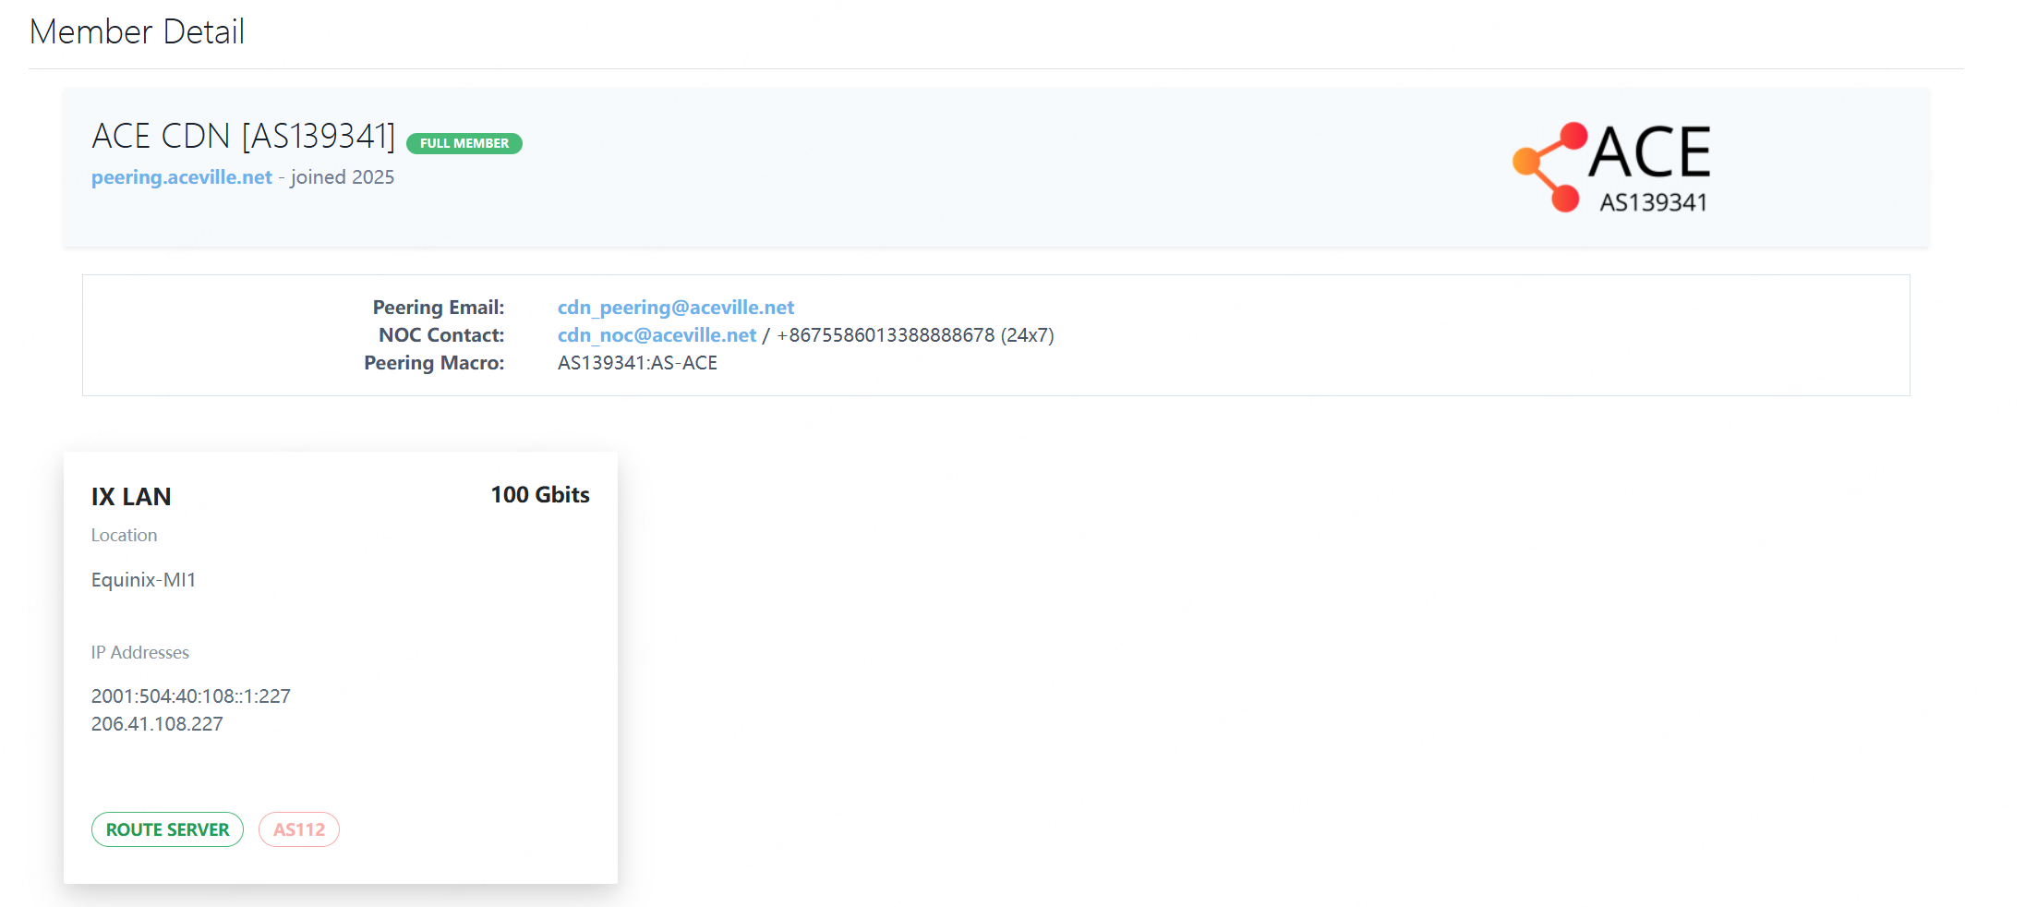This screenshot has height=907, width=2037.
Task: Click the NOC Contact label
Action: (x=441, y=335)
